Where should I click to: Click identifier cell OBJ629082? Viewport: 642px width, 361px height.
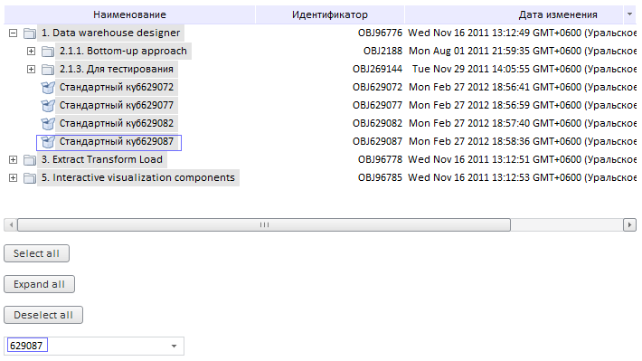coord(377,123)
